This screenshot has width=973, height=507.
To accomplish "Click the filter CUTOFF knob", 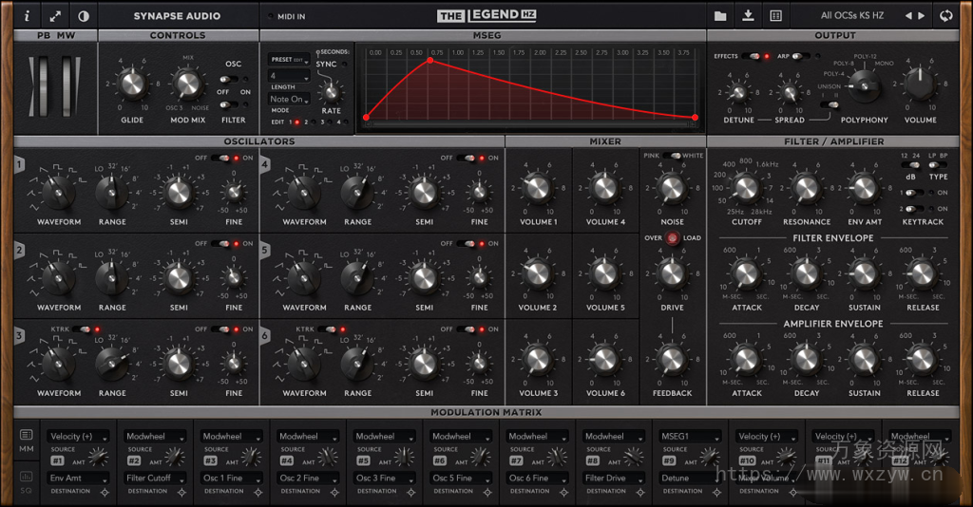I will click(746, 189).
